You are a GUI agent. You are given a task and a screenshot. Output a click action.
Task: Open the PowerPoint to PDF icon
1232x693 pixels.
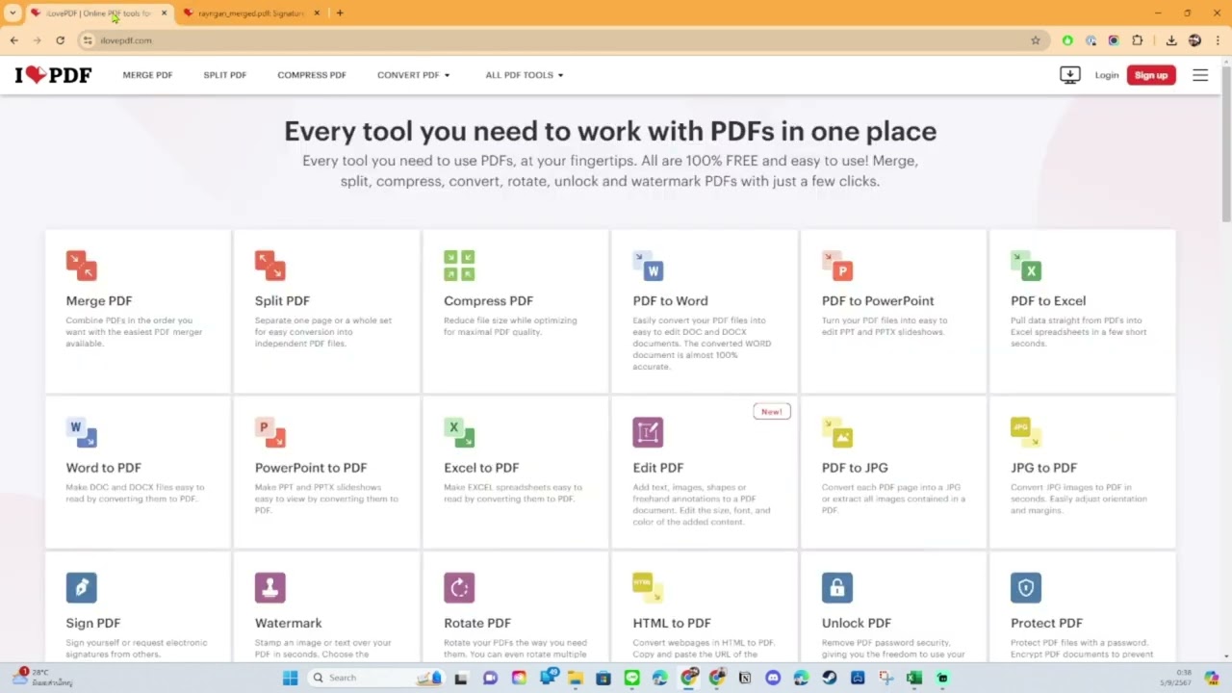tap(270, 432)
